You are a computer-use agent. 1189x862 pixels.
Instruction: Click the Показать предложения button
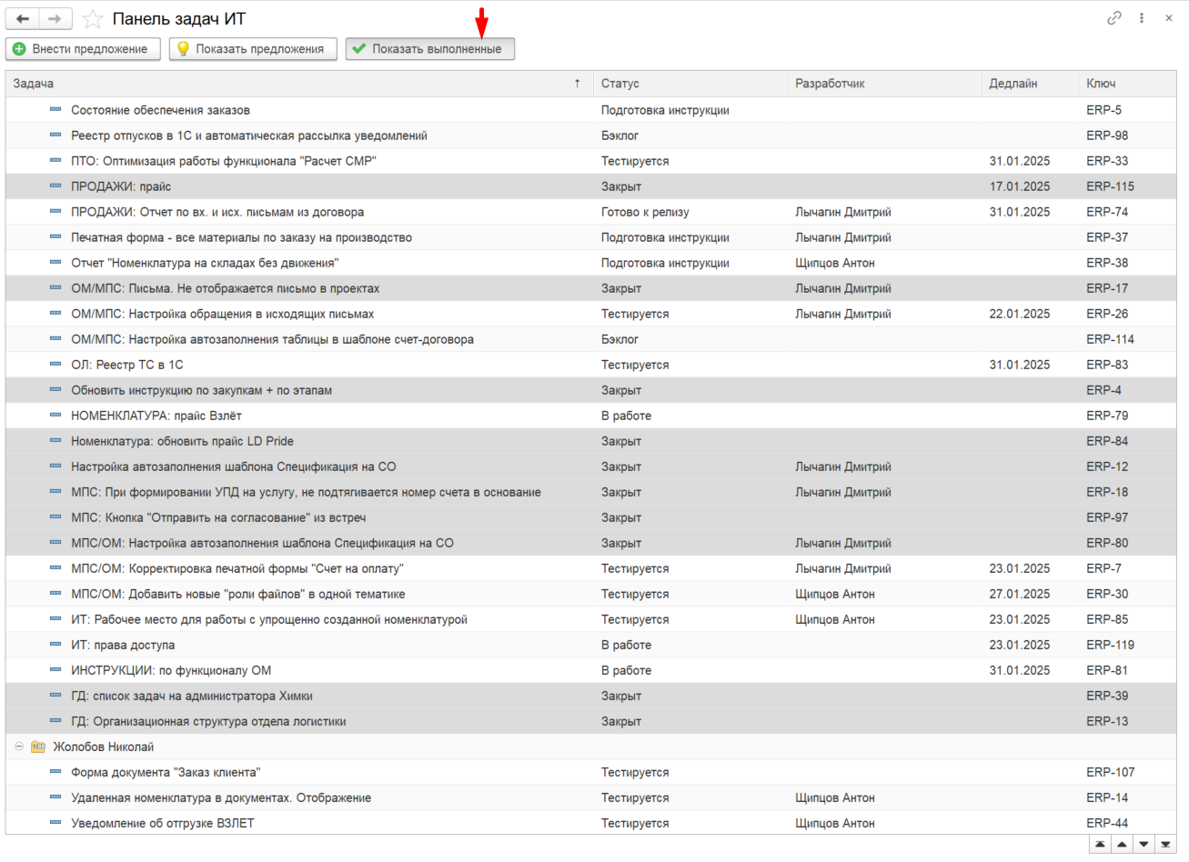[253, 49]
